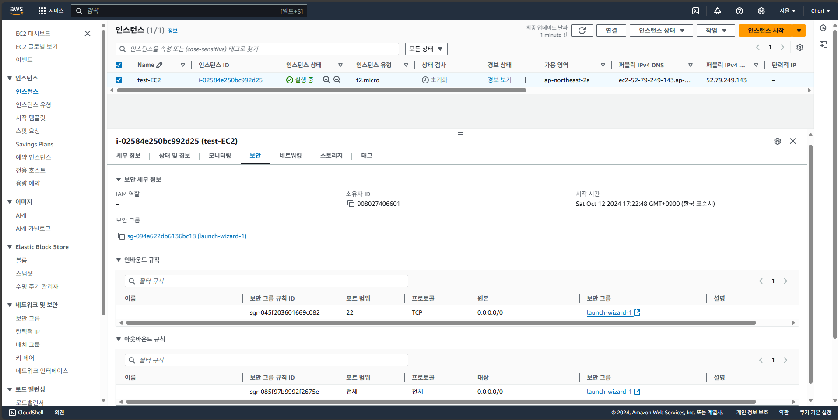Open the right-side info panel icon
Image resolution: width=838 pixels, height=420 pixels.
pyautogui.click(x=823, y=28)
